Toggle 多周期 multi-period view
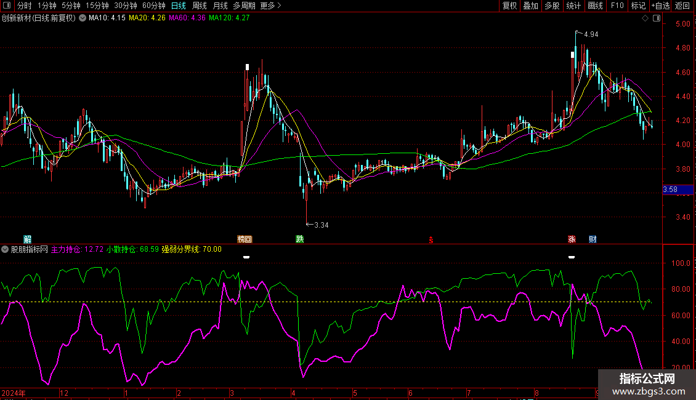Image resolution: width=696 pixels, height=400 pixels. (x=245, y=6)
